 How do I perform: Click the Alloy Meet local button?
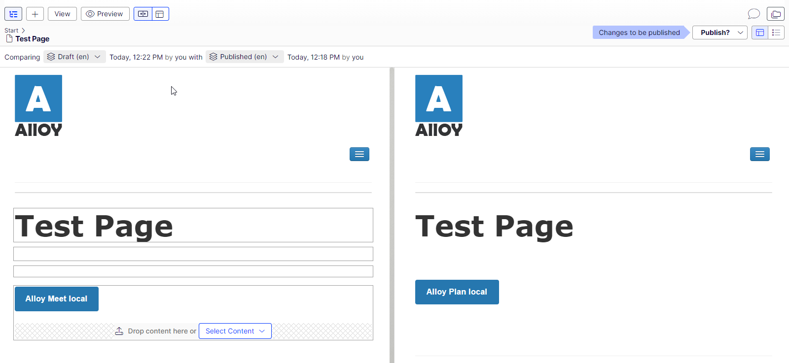pos(57,299)
